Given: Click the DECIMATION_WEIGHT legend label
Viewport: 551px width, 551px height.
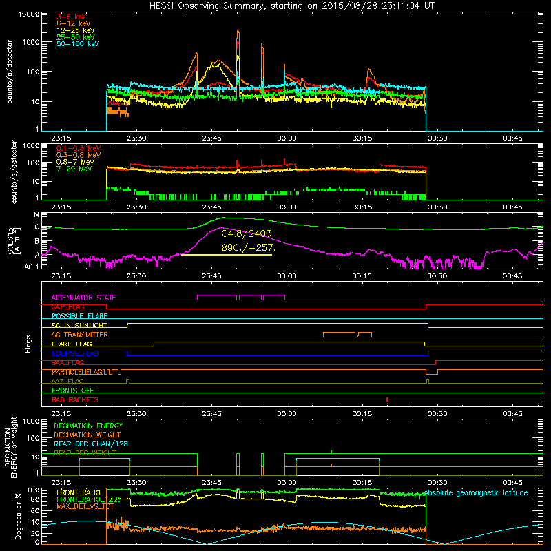Looking at the screenshot, I should [87, 435].
